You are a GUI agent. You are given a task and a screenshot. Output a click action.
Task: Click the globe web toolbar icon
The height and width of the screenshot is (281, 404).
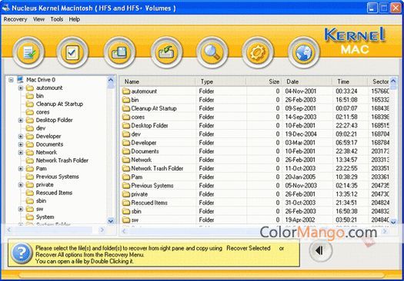pyautogui.click(x=303, y=53)
